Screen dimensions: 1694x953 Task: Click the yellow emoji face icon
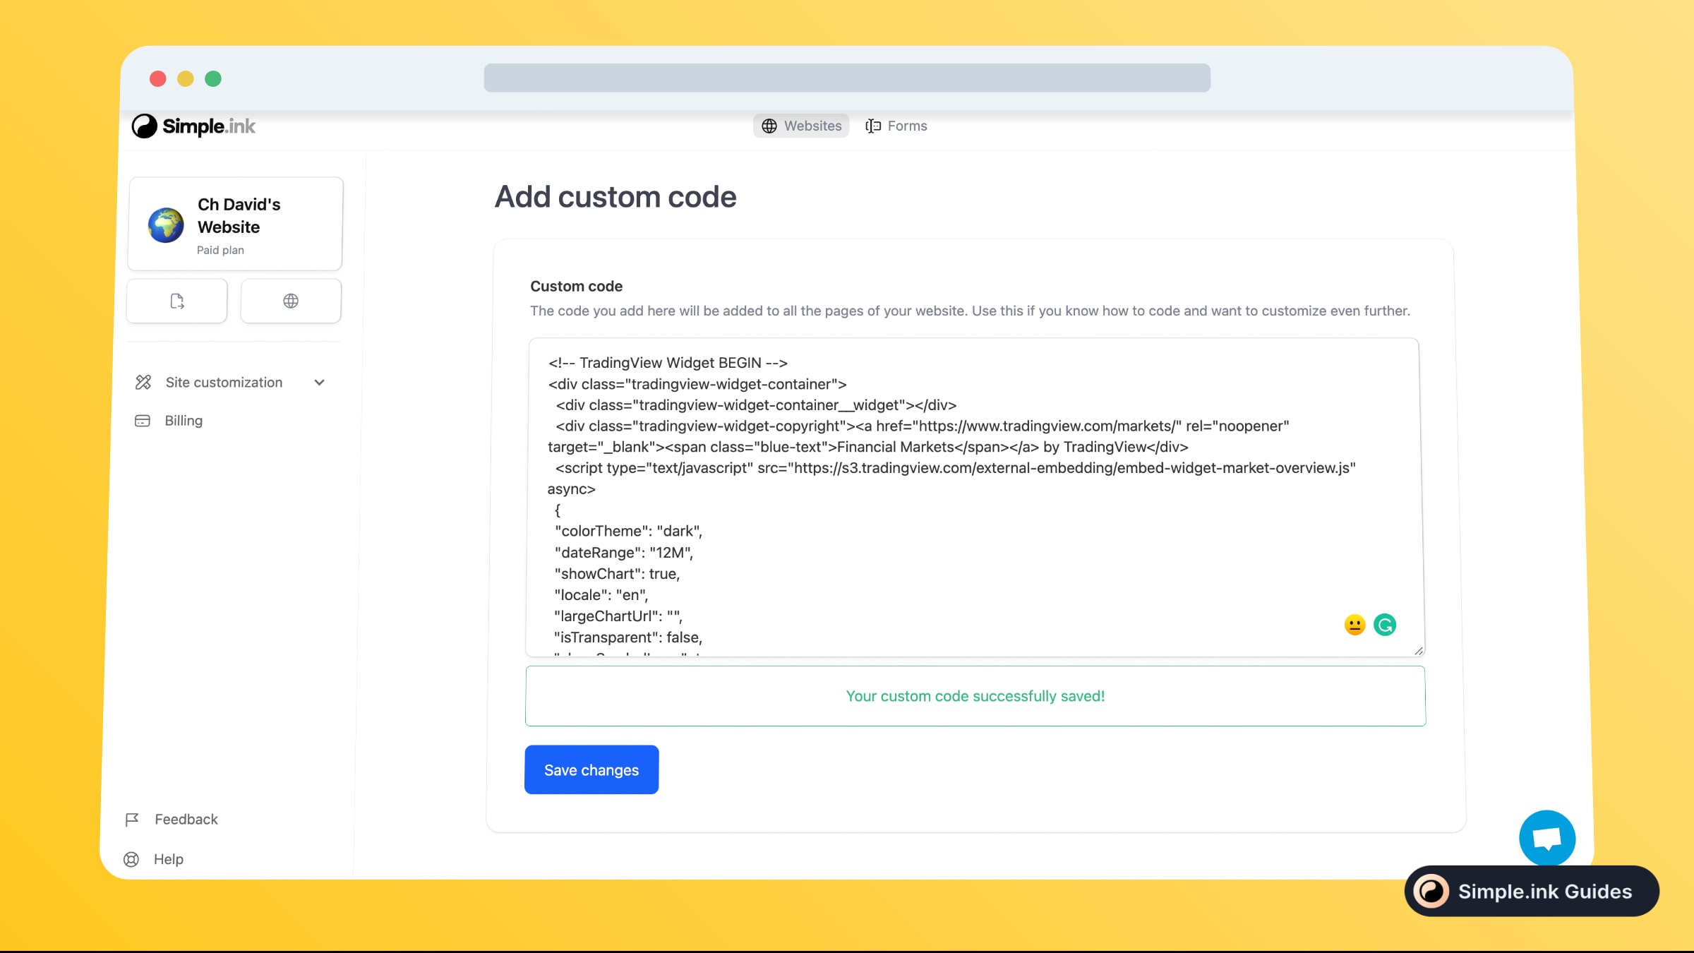click(1354, 625)
